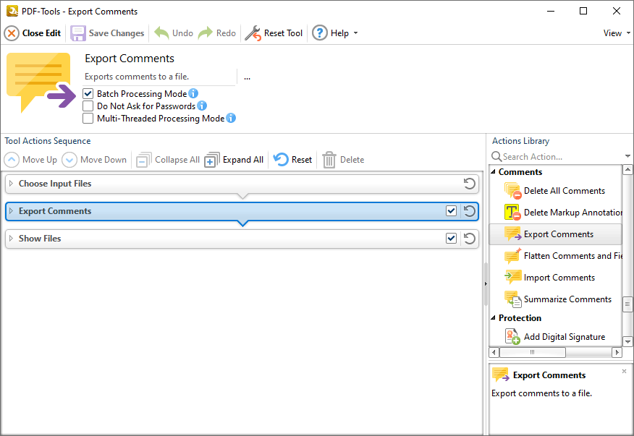
Task: Select Import Comments action
Action: (x=555, y=278)
